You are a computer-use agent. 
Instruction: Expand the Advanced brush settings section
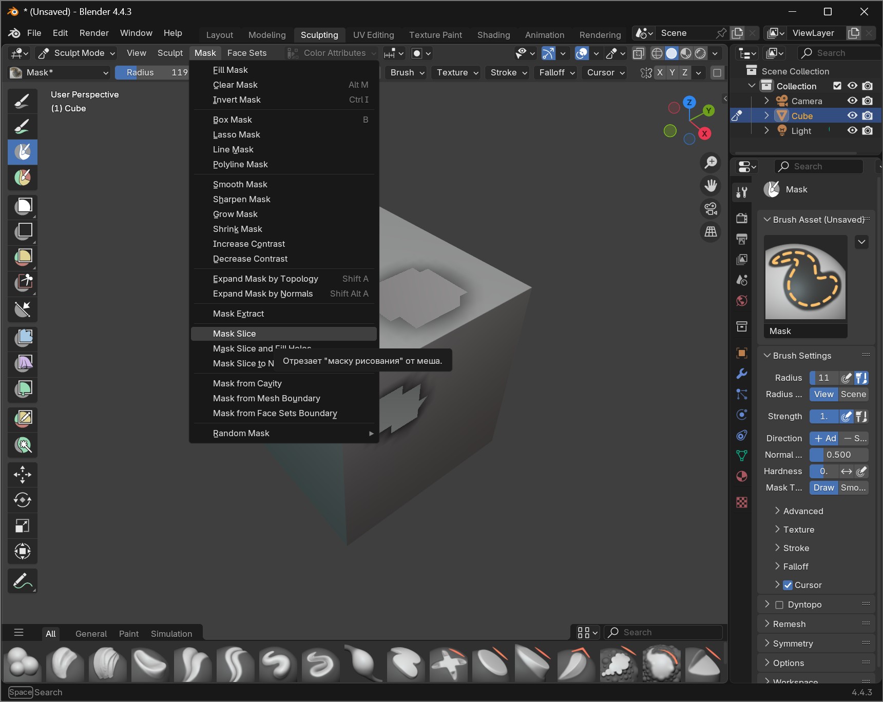[803, 511]
